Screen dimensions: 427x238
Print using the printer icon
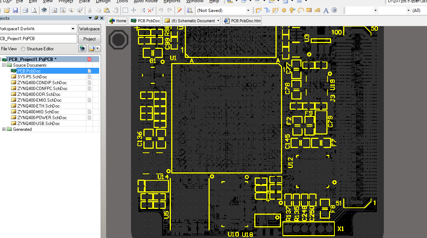(25, 10)
